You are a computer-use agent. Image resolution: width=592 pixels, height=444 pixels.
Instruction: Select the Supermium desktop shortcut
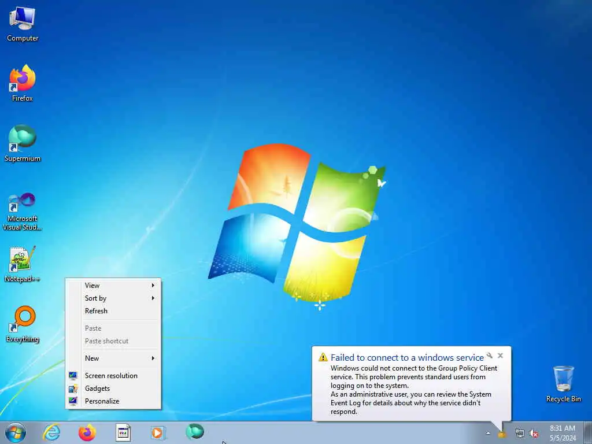tap(23, 143)
